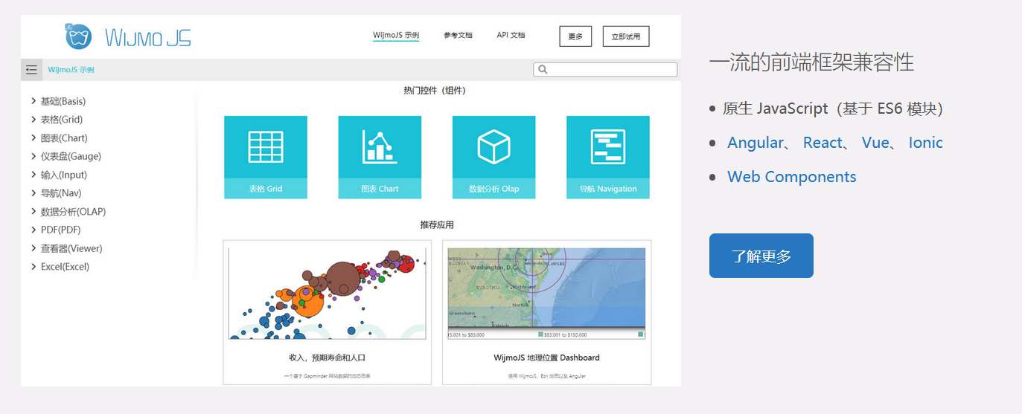Follow the Angular link

tap(755, 143)
